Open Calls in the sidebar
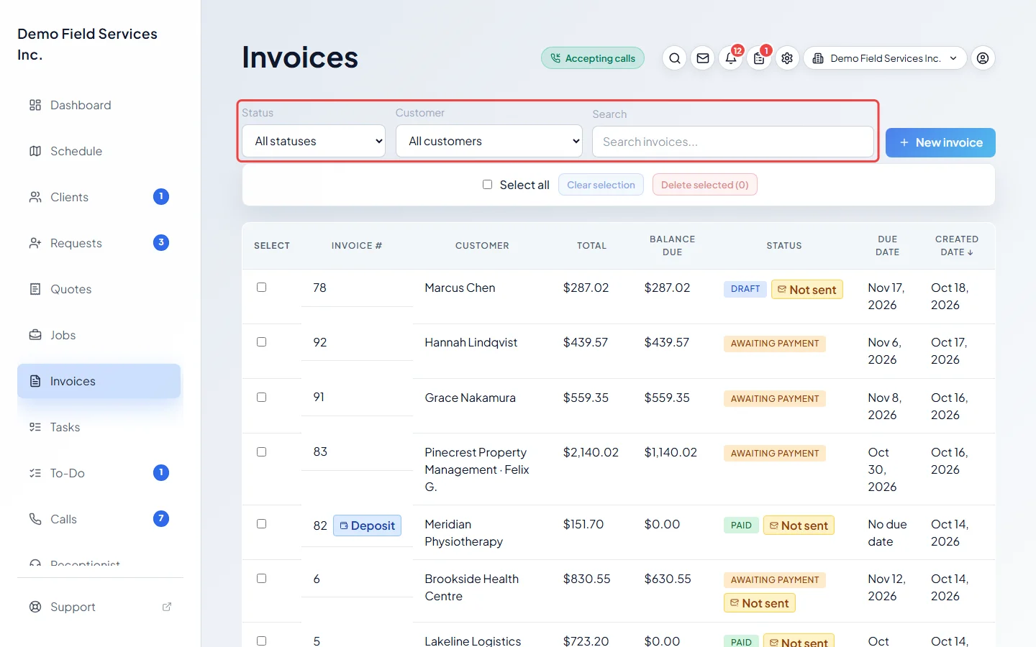This screenshot has height=647, width=1036. tap(99, 519)
